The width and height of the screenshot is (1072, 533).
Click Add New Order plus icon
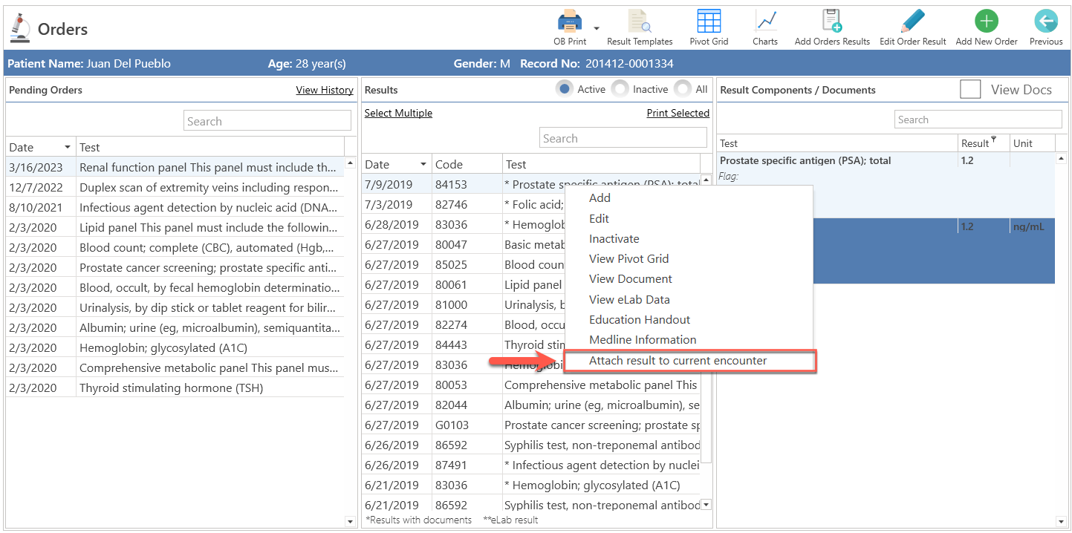(986, 22)
